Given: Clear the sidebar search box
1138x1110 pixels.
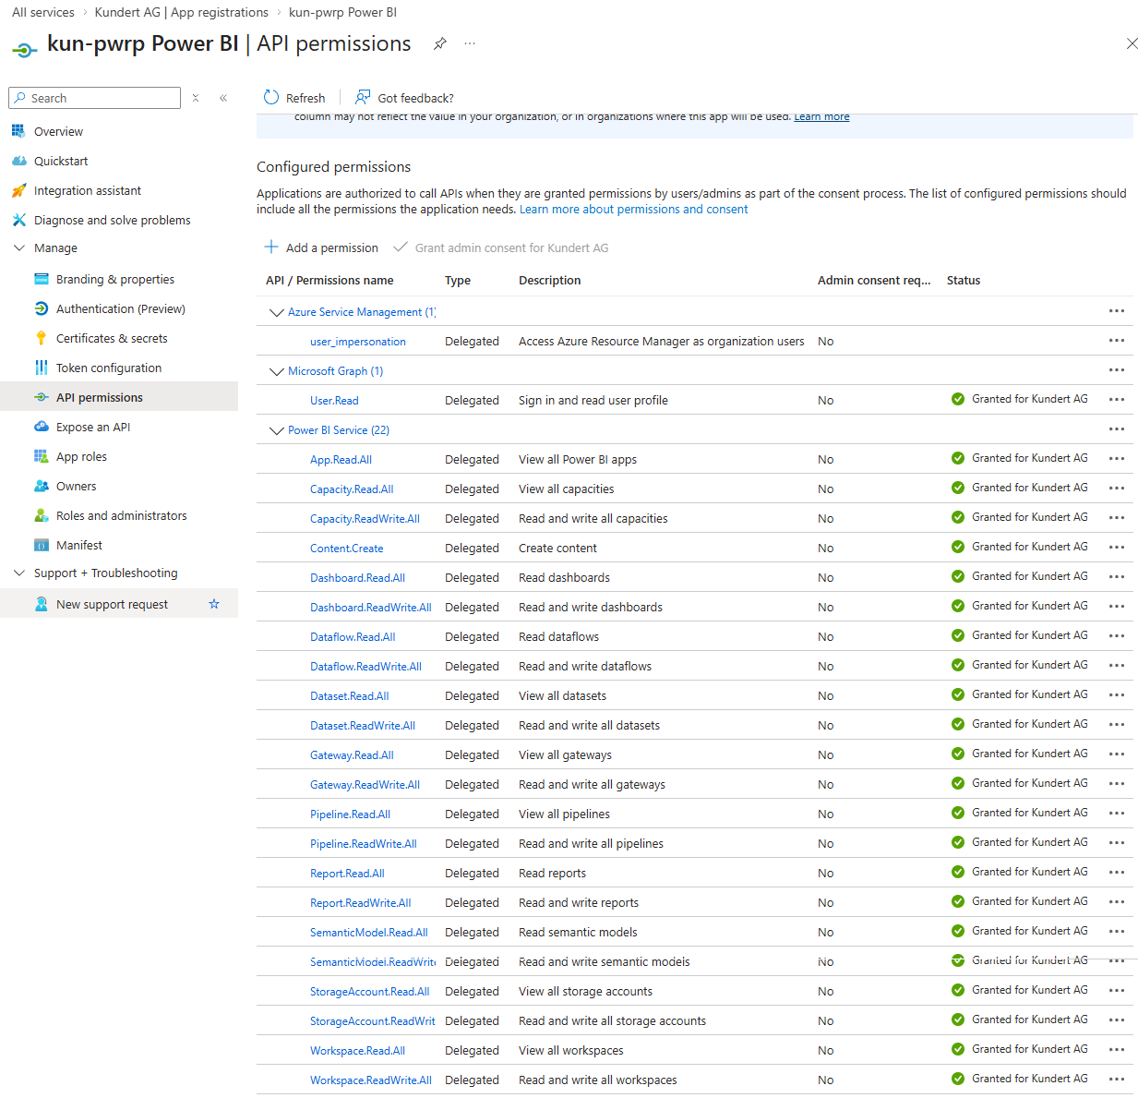Looking at the screenshot, I should pos(196,98).
